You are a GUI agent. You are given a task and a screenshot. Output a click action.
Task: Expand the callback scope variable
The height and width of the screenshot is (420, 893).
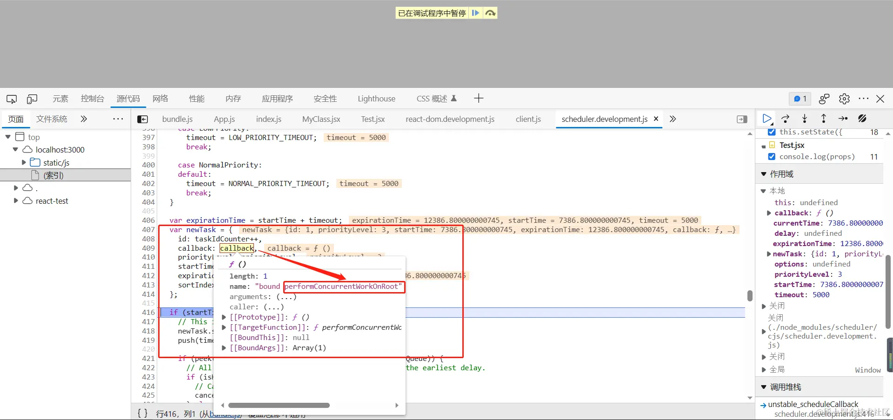[769, 213]
